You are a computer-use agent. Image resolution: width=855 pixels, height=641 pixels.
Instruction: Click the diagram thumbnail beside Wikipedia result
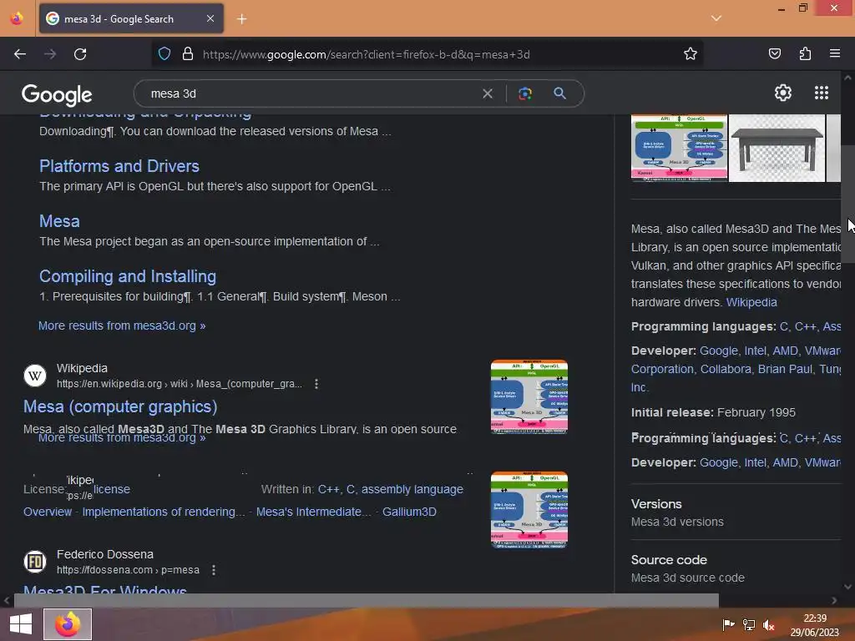[x=529, y=396]
